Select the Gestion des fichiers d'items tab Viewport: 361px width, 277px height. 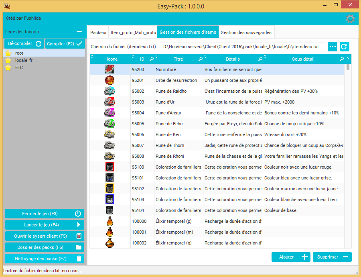point(188,32)
